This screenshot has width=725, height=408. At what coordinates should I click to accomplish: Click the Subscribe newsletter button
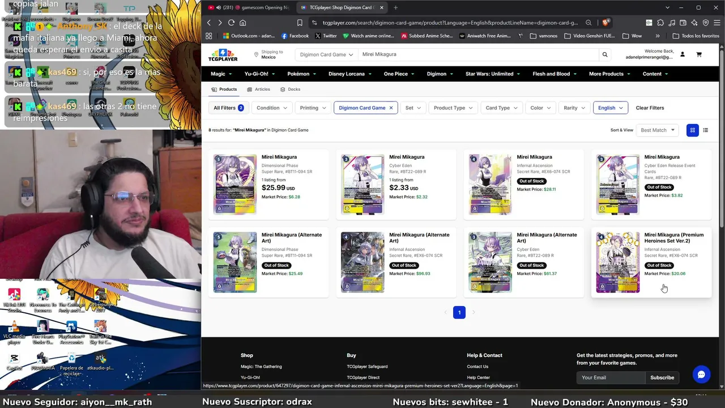coord(662,377)
